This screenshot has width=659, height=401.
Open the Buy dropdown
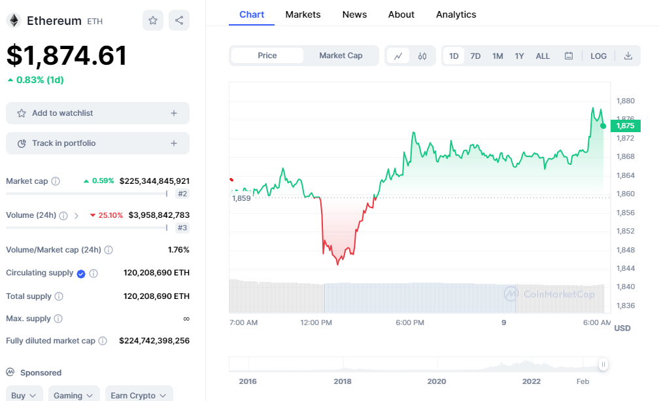pos(24,394)
